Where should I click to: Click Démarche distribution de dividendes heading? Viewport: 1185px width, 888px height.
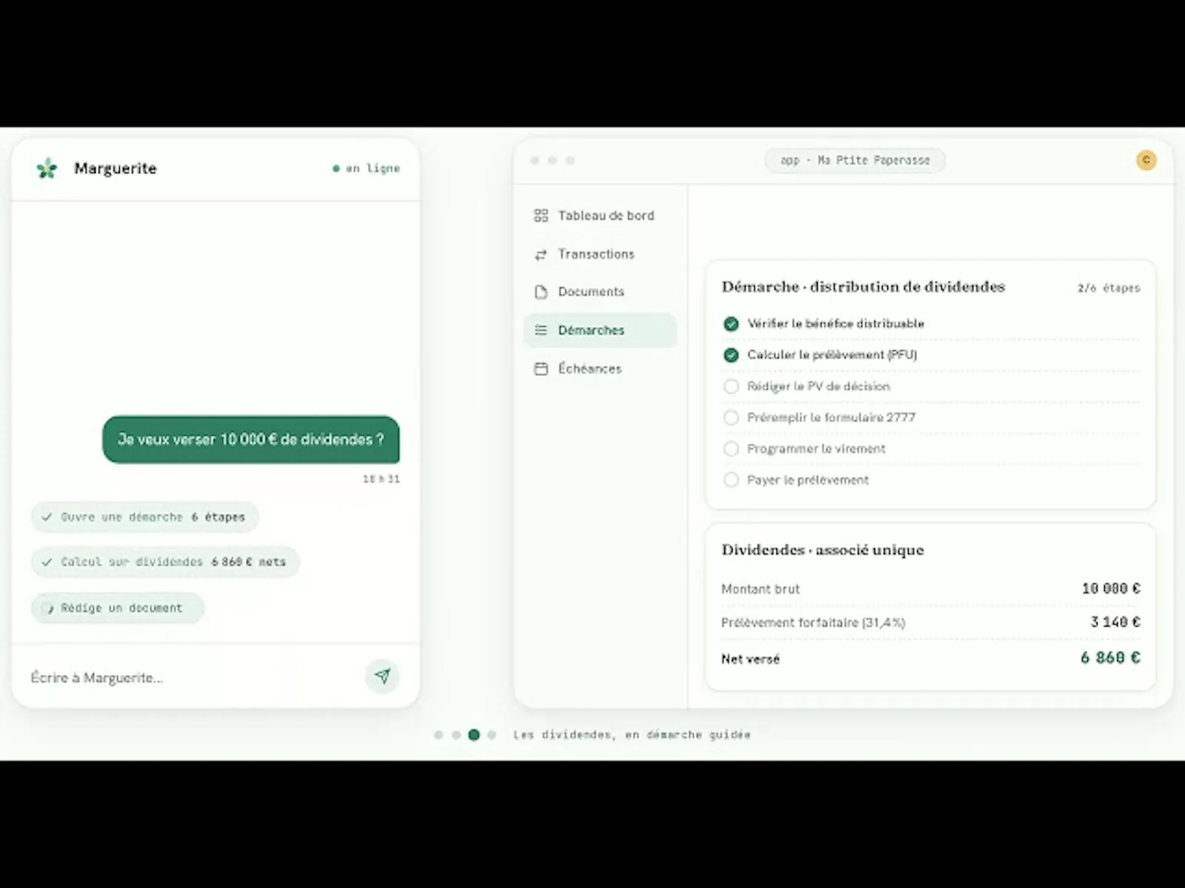tap(864, 286)
